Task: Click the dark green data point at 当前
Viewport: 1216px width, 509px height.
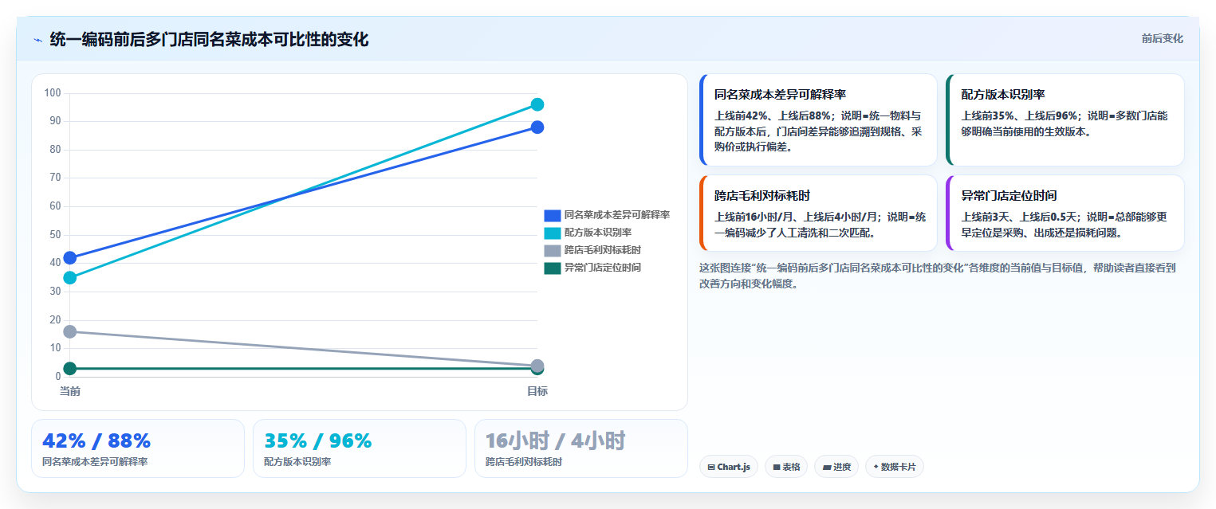Action: (70, 368)
